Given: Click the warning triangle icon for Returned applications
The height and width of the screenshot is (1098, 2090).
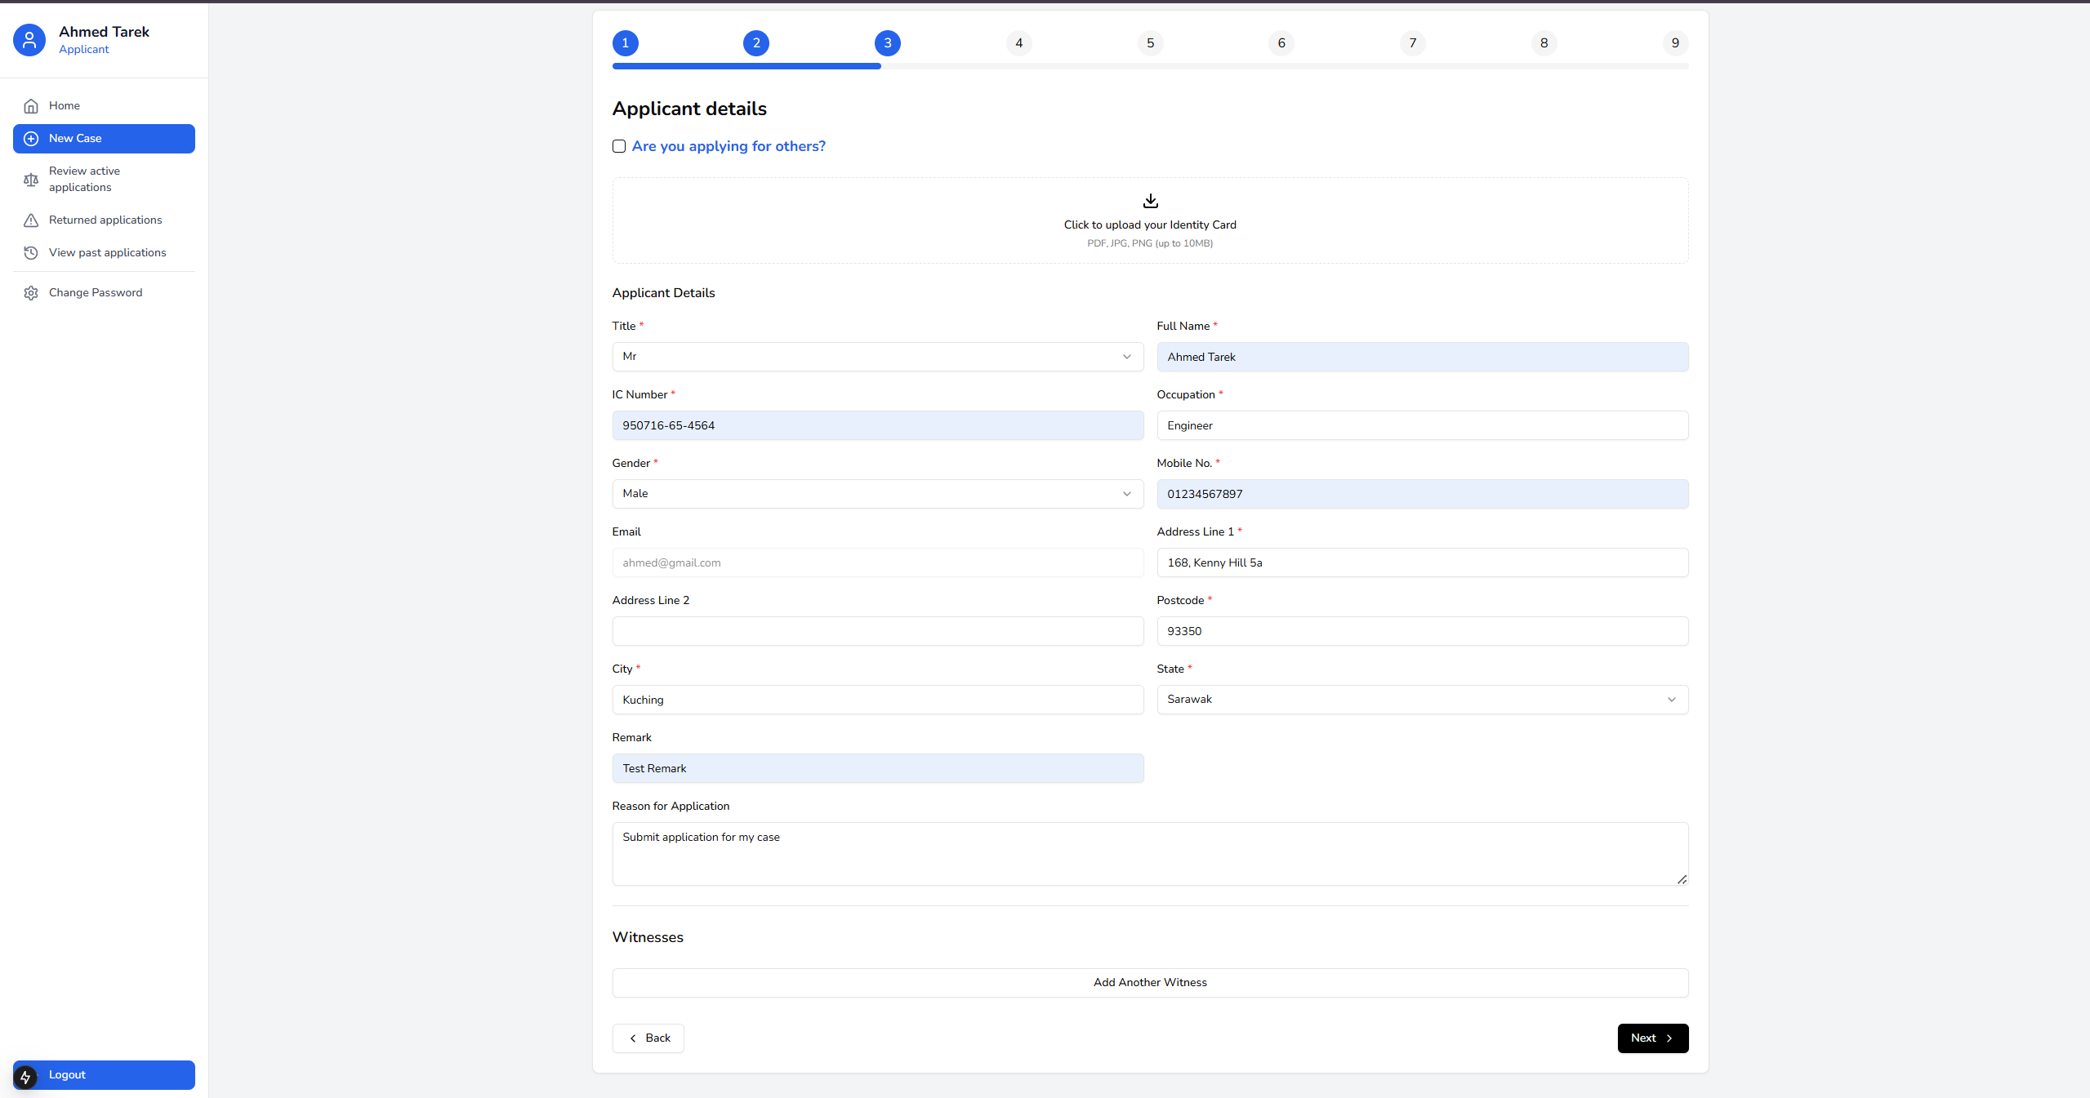Looking at the screenshot, I should [x=31, y=220].
